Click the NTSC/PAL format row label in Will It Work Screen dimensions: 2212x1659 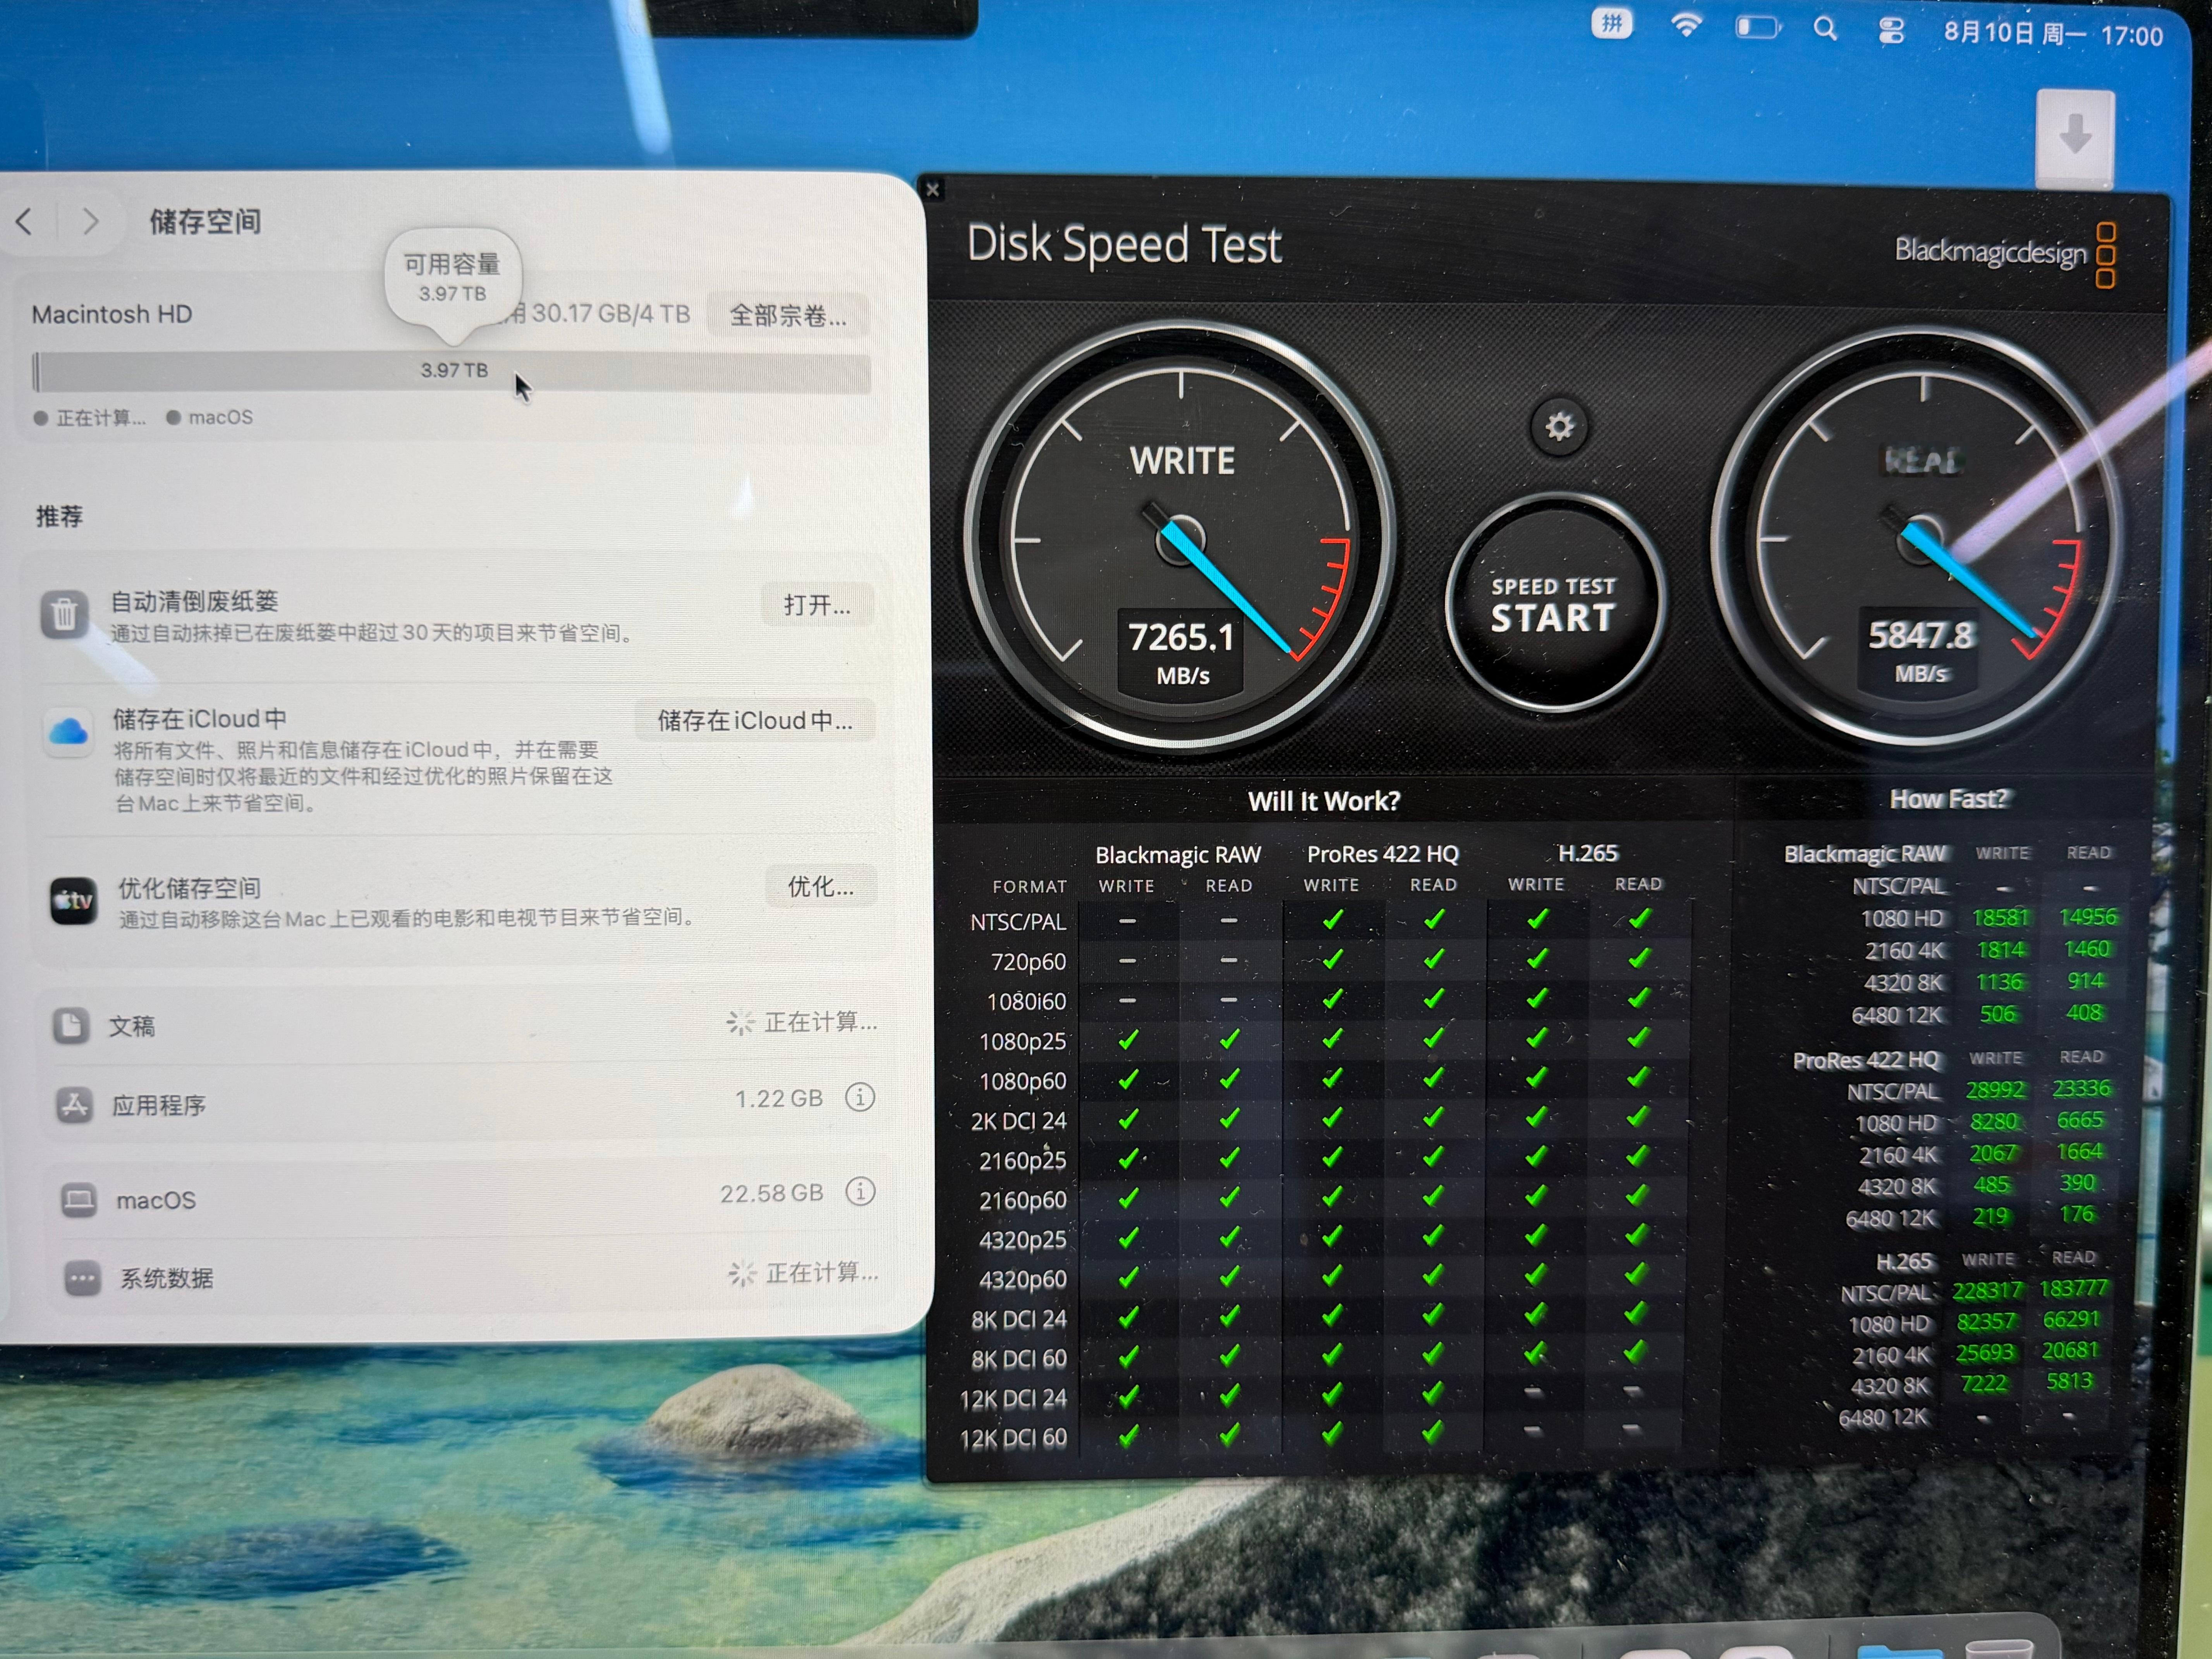[1018, 922]
